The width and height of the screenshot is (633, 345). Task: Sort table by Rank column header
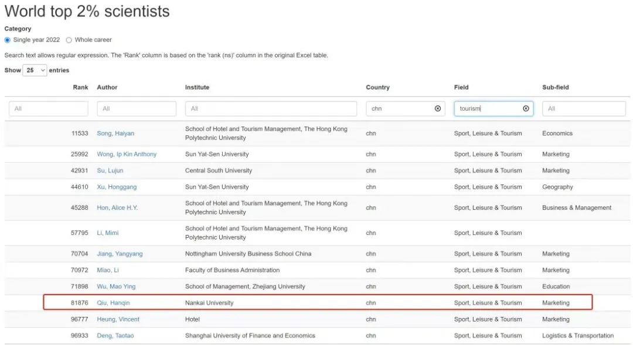80,87
